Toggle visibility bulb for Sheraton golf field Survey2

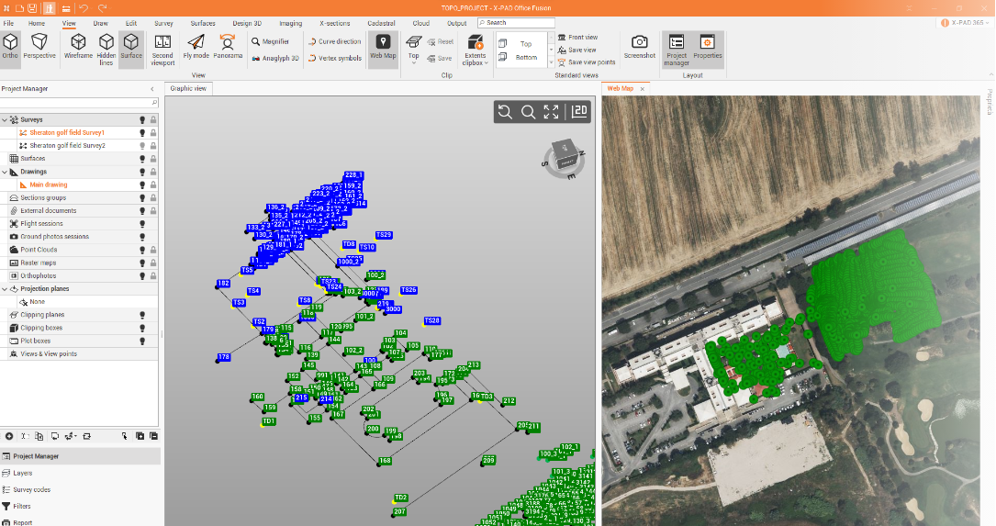(142, 145)
